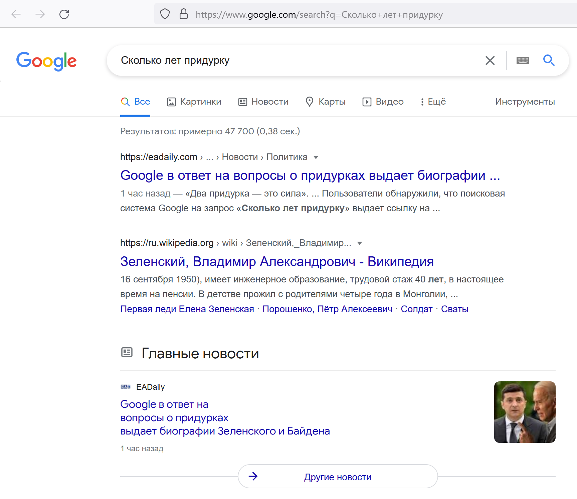Image resolution: width=577 pixels, height=499 pixels.
Task: Click the padlock site security icon
Action: [x=184, y=14]
